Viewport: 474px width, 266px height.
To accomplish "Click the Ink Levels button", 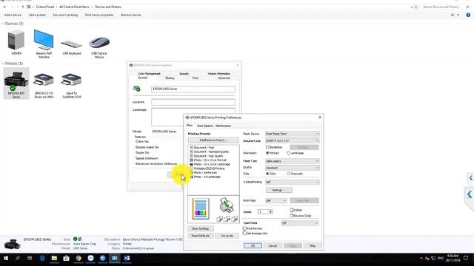I will [x=227, y=236].
